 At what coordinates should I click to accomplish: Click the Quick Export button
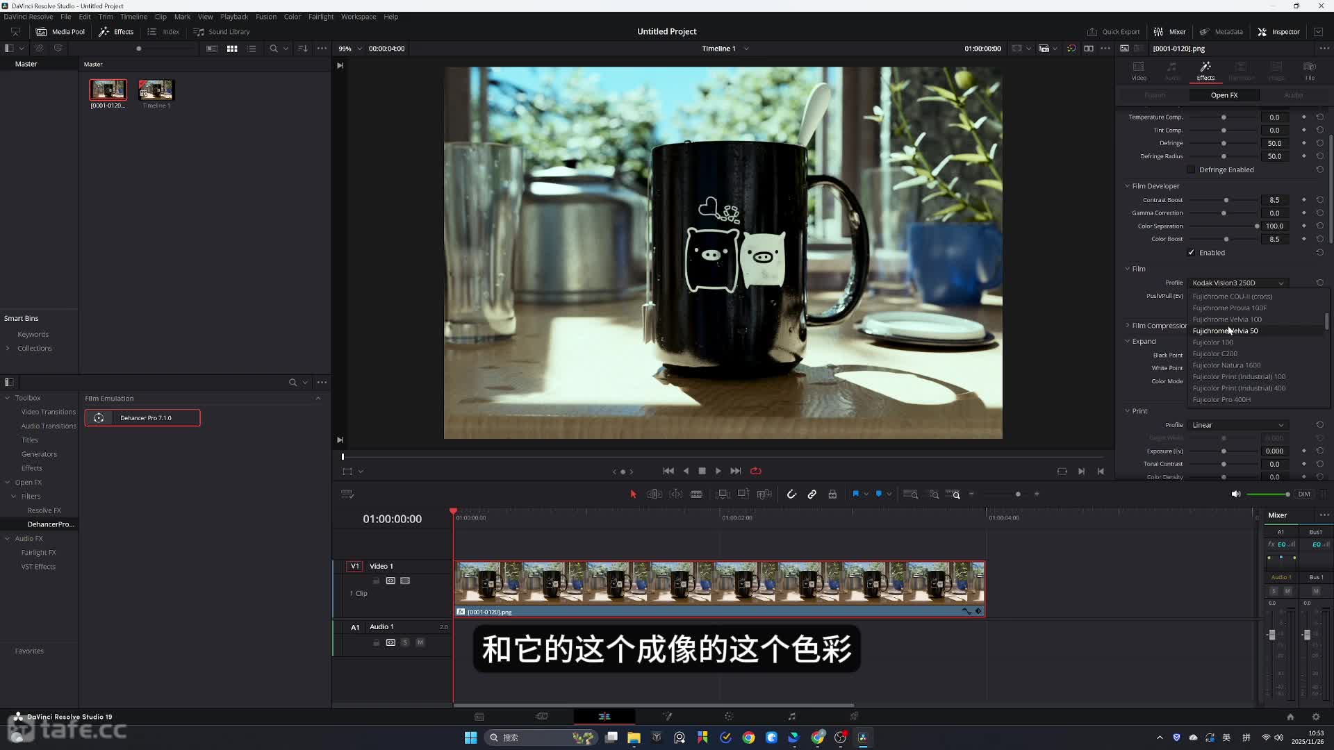(x=1113, y=32)
